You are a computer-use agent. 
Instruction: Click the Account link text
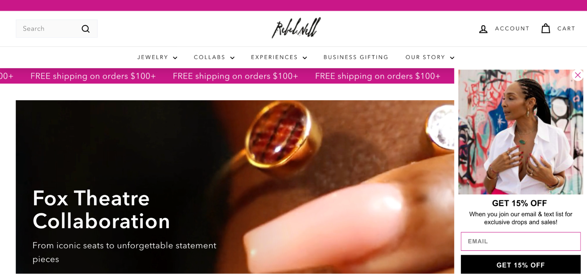[x=512, y=28]
